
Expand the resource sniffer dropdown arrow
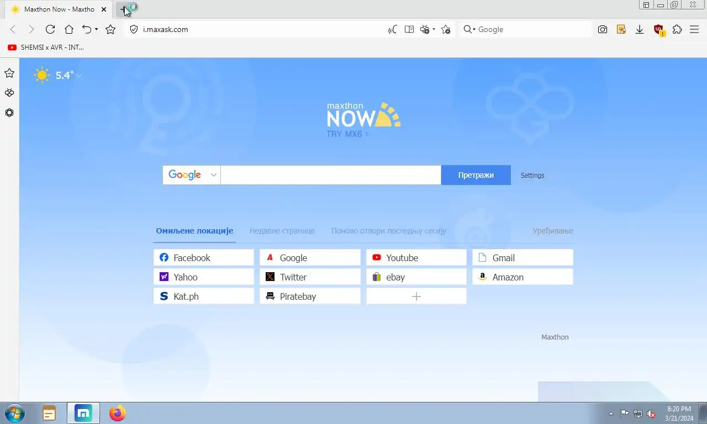[434, 29]
